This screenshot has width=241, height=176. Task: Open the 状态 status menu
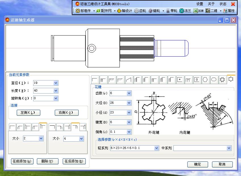click(x=223, y=4)
